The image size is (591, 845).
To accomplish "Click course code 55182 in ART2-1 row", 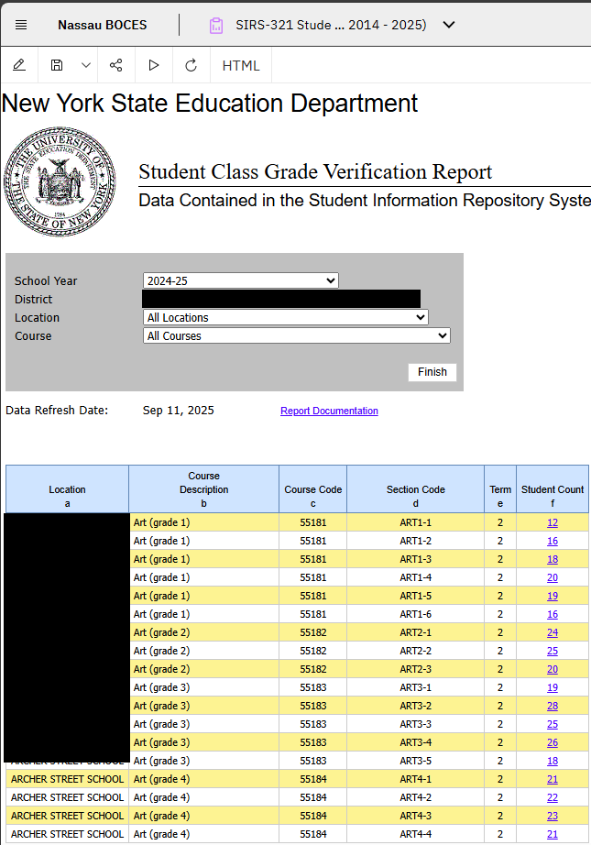I will (x=313, y=632).
